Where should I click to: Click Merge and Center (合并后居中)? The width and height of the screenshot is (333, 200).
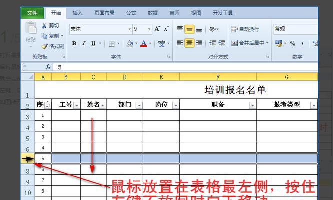coord(248,43)
